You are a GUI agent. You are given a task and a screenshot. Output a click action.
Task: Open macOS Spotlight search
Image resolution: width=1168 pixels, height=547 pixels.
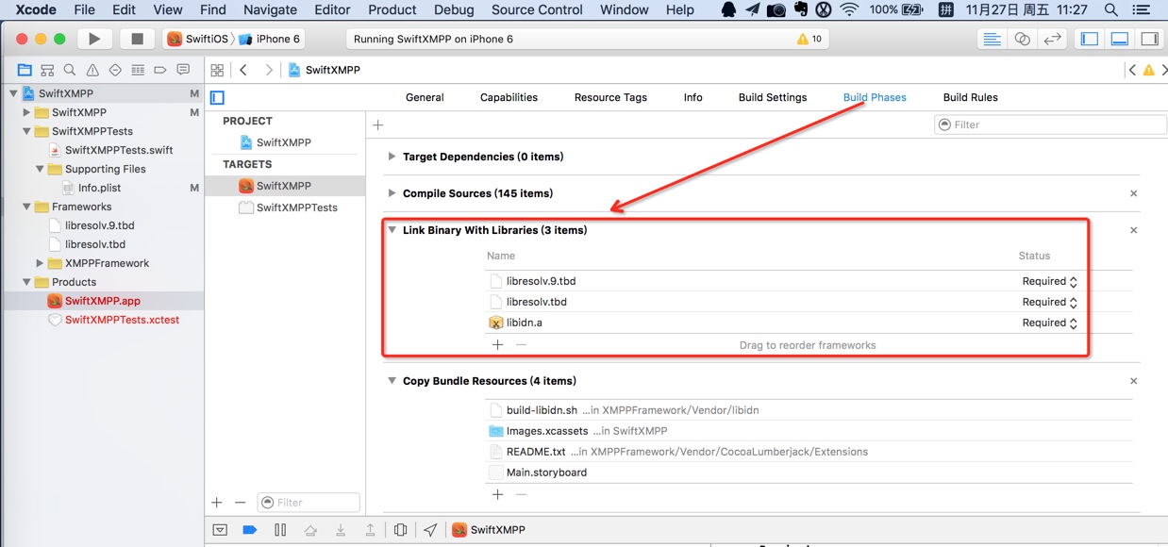pos(1111,9)
